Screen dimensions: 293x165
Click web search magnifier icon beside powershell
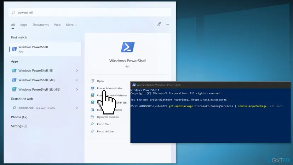(14, 108)
